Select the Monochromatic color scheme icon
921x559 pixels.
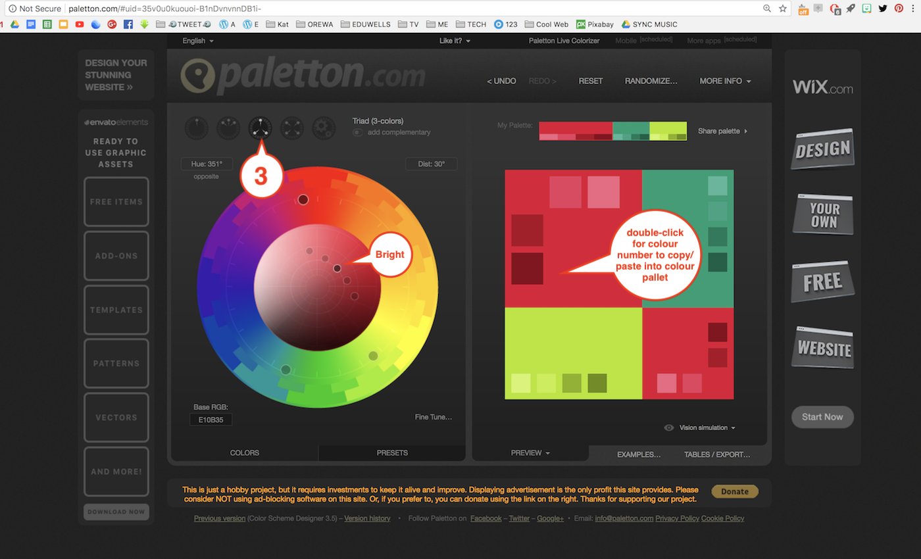pos(196,128)
